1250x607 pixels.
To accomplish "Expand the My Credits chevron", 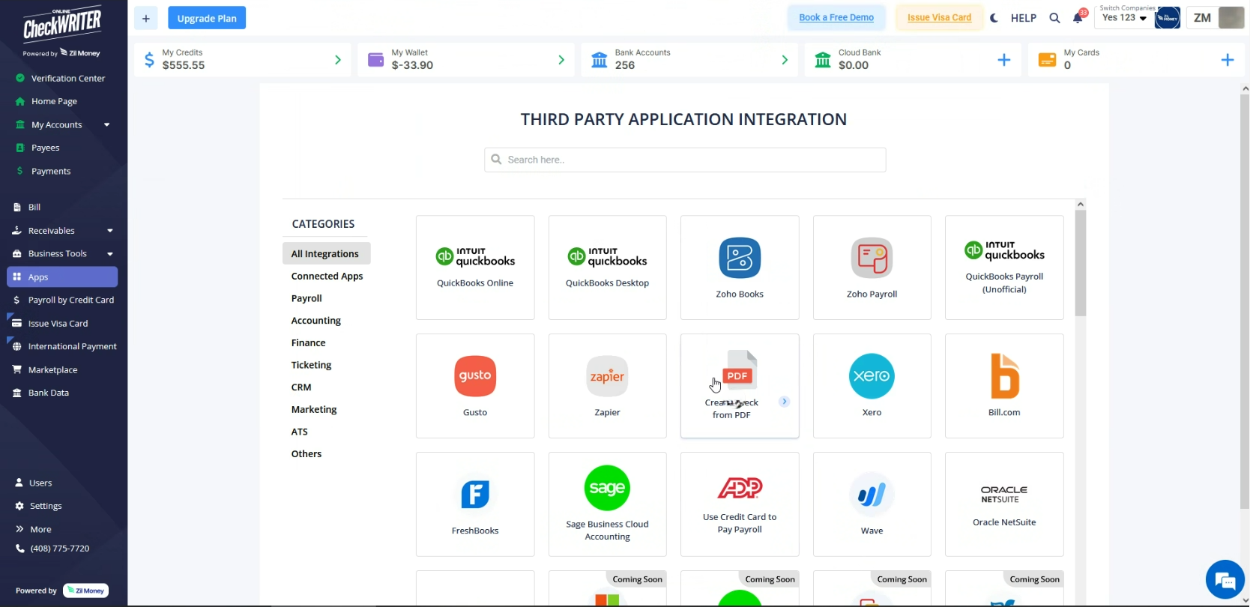I will 337,60.
